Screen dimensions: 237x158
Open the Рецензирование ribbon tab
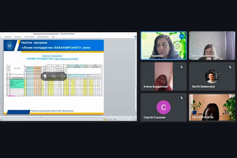[43, 37]
